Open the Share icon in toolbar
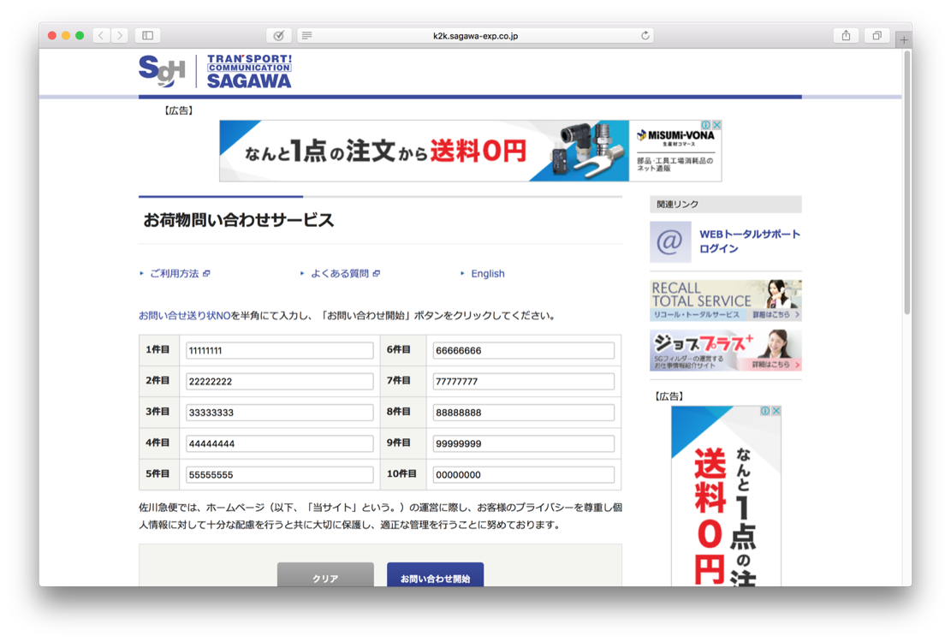951x642 pixels. click(x=846, y=35)
